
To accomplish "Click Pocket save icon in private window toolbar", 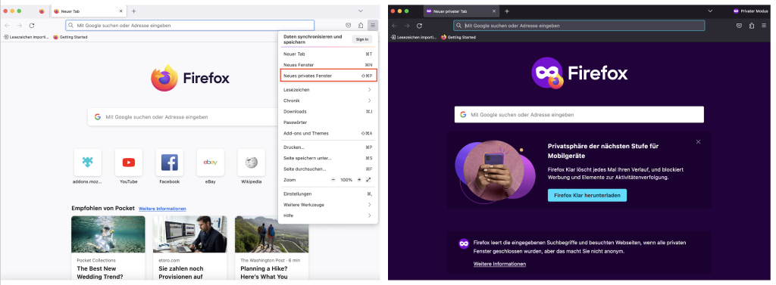I will [x=739, y=26].
